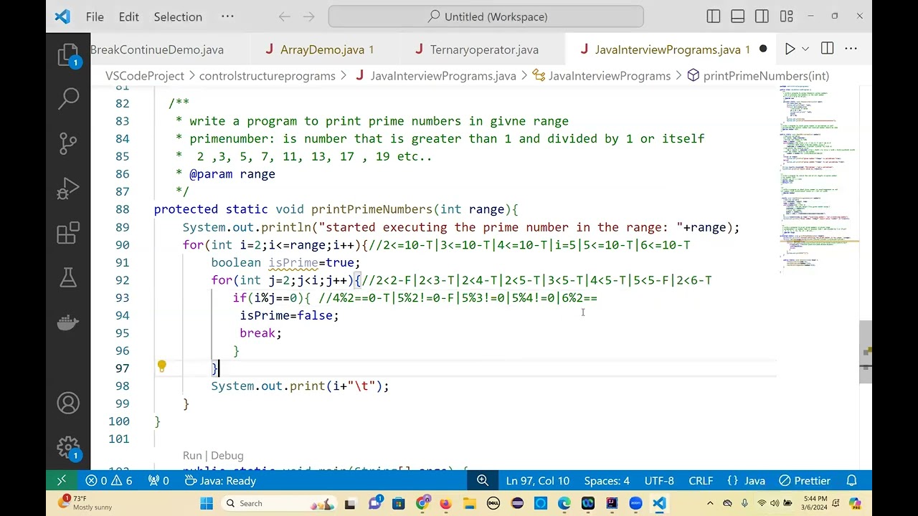Toggle the Secondary Side Bar layout button

pyautogui.click(x=762, y=16)
